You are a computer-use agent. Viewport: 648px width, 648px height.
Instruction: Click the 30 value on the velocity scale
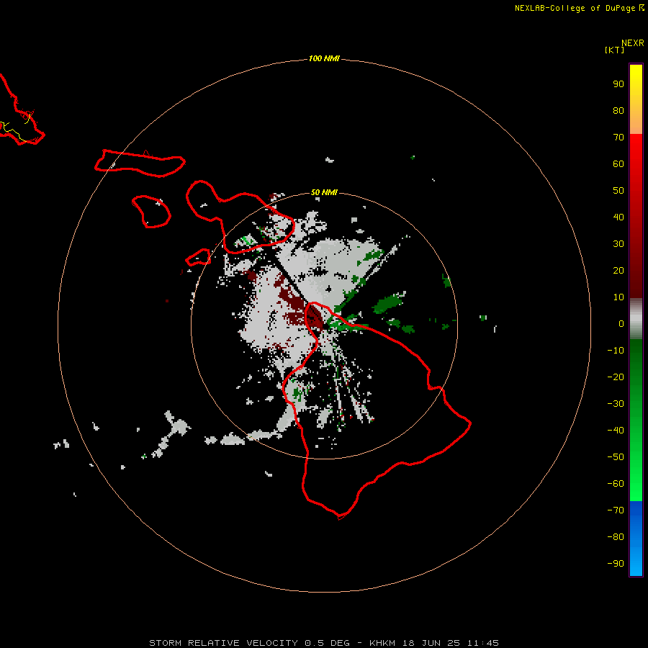click(x=618, y=244)
